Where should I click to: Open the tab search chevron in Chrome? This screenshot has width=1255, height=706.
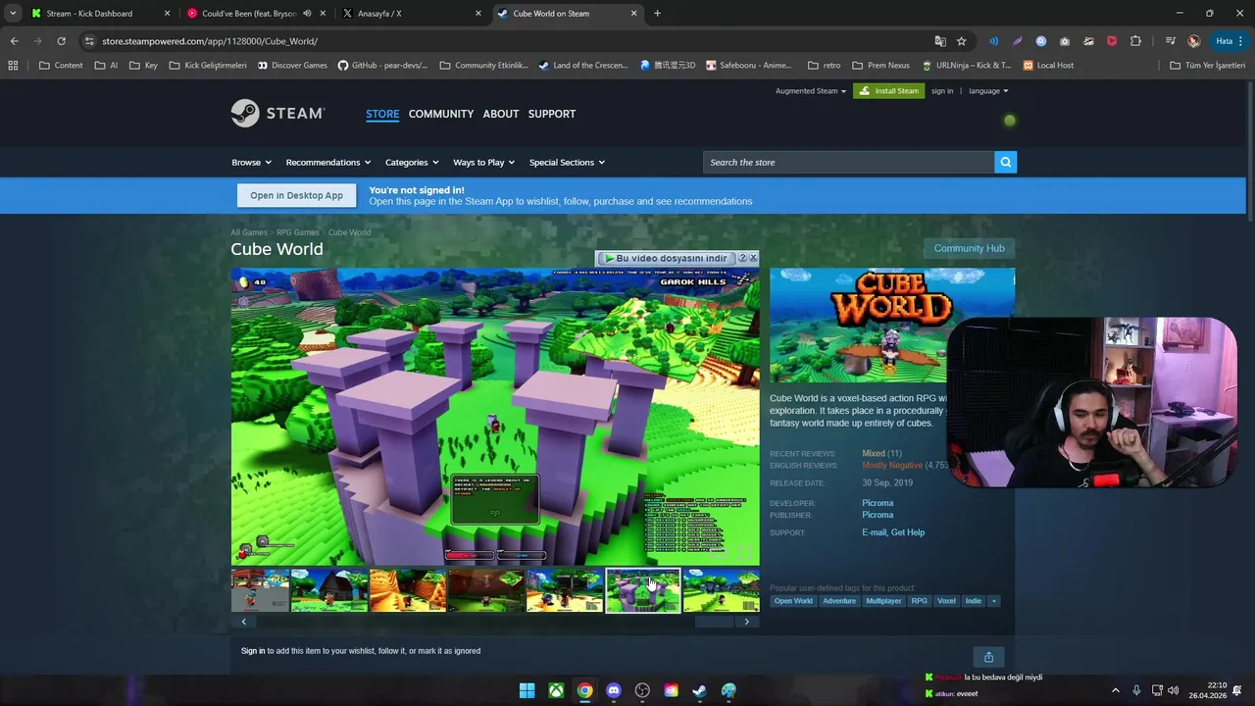point(13,14)
